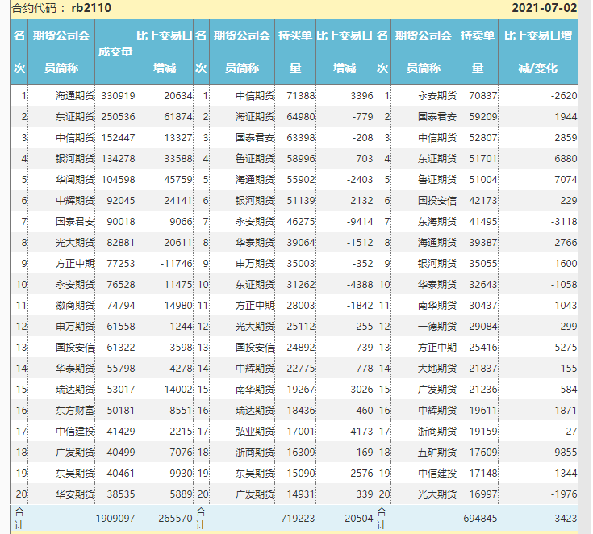This screenshot has width=593, height=534.
Task: Select the 成交量 column header
Action: click(115, 52)
